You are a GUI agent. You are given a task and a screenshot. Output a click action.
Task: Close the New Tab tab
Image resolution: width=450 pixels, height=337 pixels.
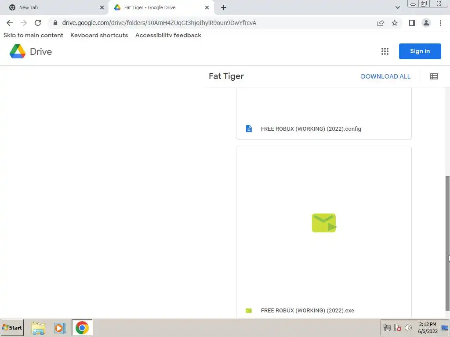[x=102, y=7]
